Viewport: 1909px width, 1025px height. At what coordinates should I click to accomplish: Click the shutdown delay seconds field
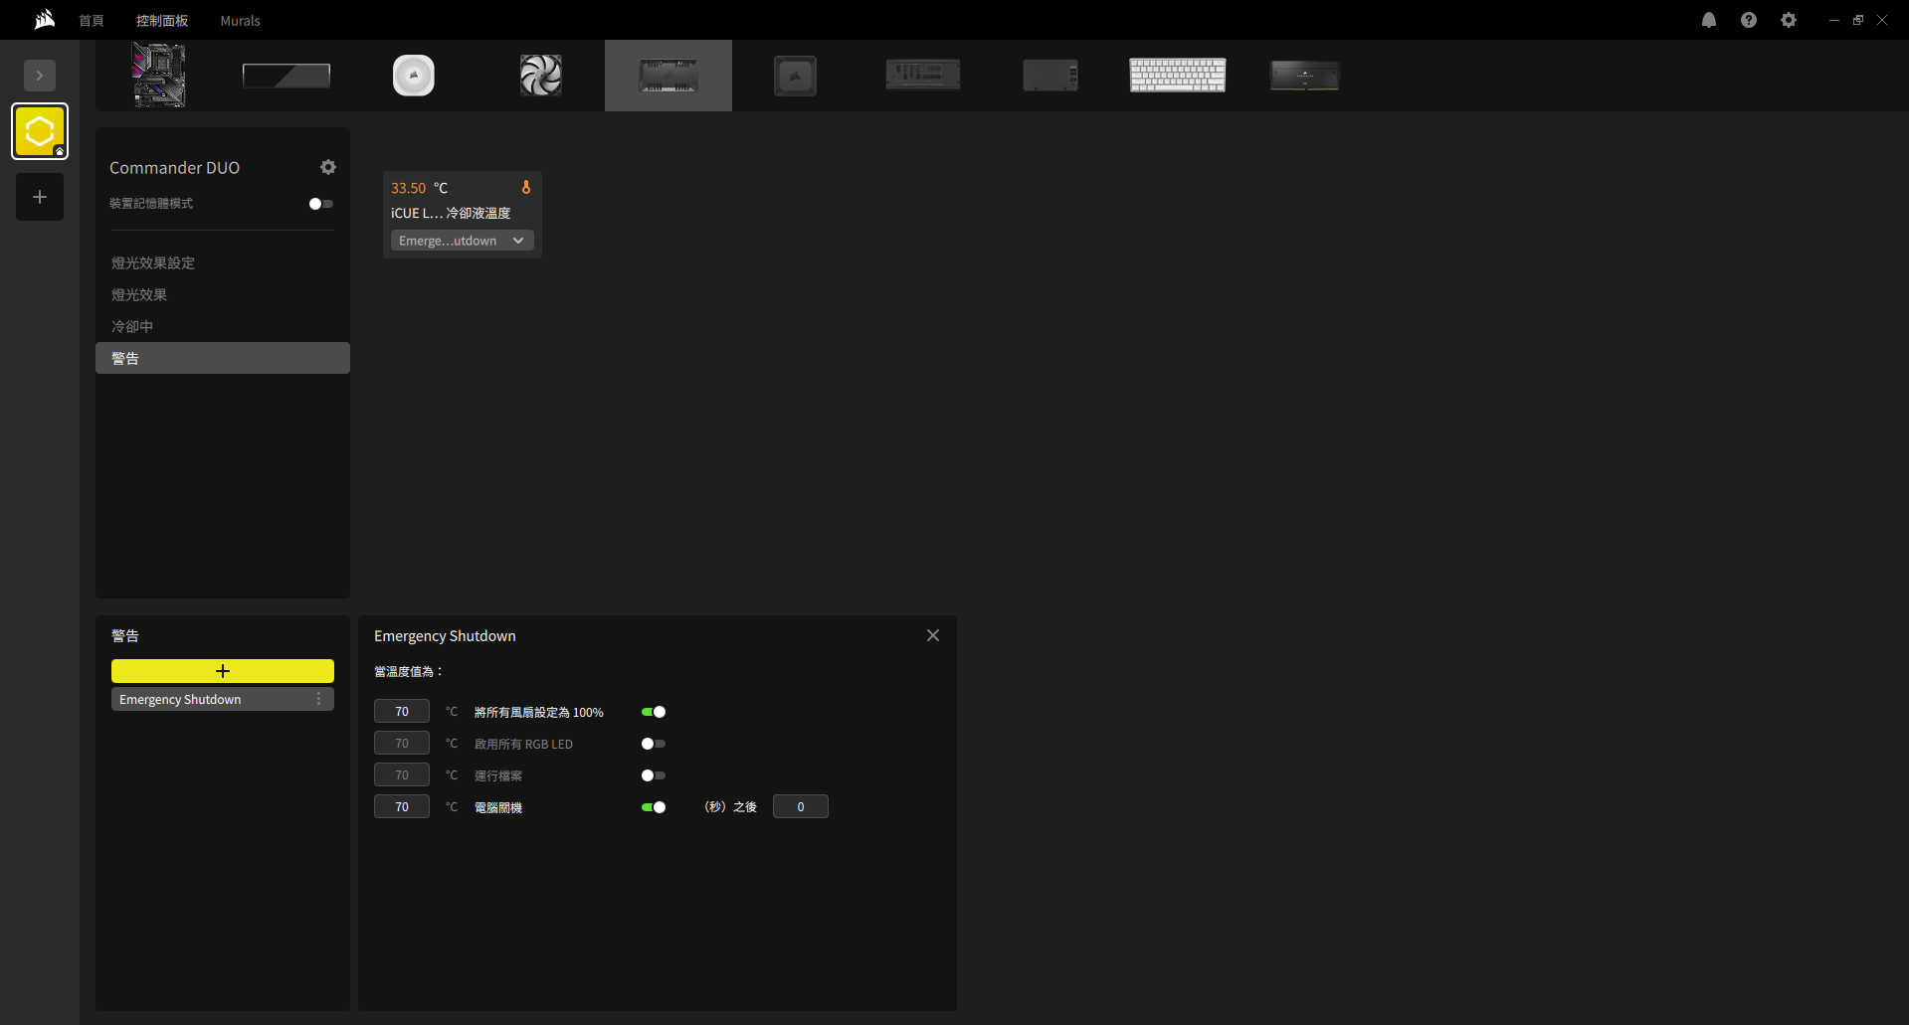[800, 806]
